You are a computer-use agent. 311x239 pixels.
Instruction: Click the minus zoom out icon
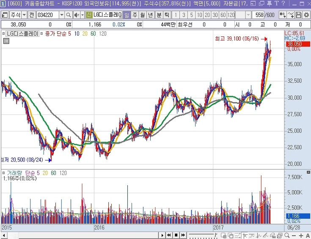point(294,236)
